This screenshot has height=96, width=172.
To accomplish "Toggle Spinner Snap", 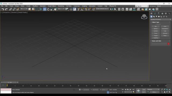I will pyautogui.click(x=89, y=9).
